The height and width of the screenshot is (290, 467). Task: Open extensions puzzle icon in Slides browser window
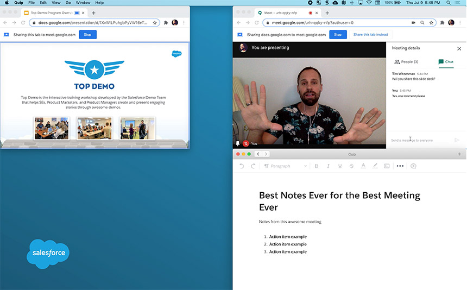[166, 23]
